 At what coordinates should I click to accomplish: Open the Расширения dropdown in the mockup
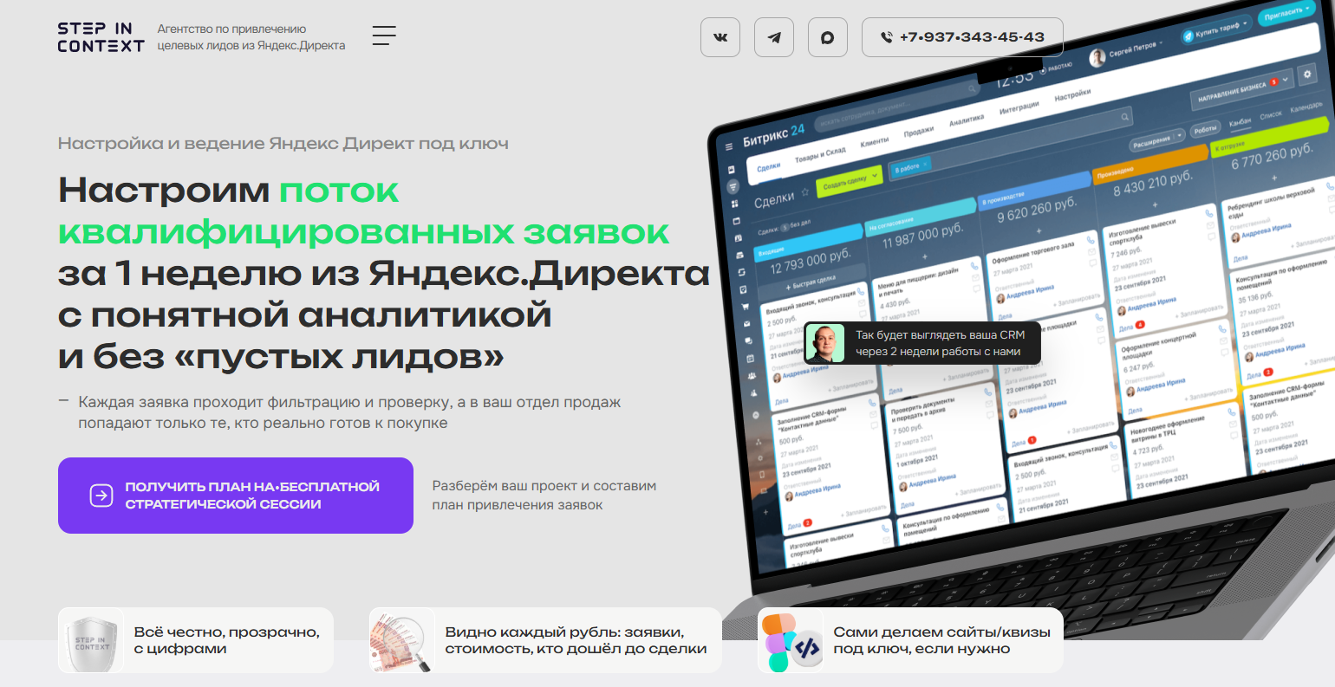(1156, 139)
